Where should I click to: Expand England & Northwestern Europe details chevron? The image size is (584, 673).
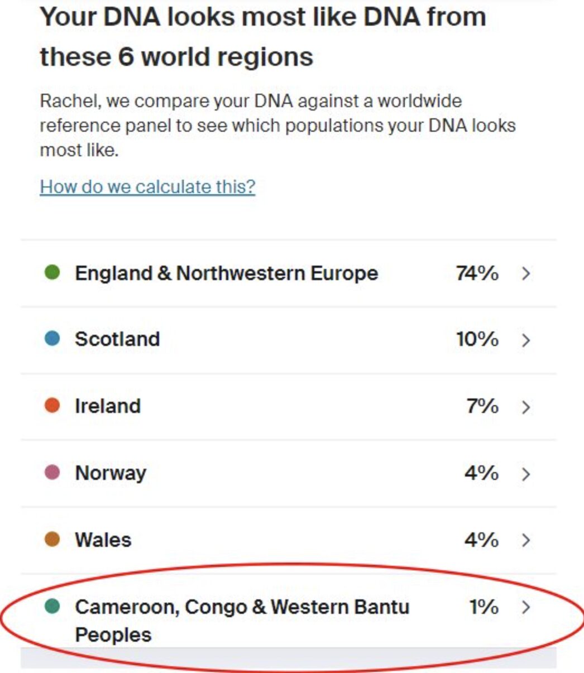(526, 273)
